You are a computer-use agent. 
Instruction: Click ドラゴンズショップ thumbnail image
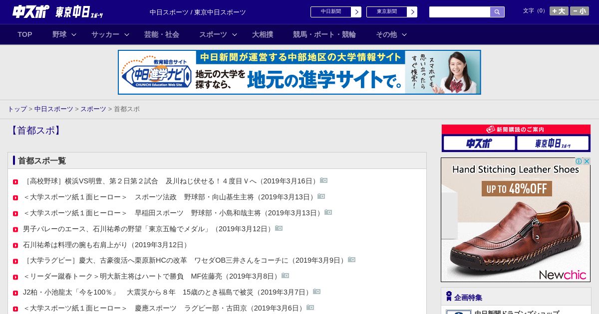coord(459,312)
